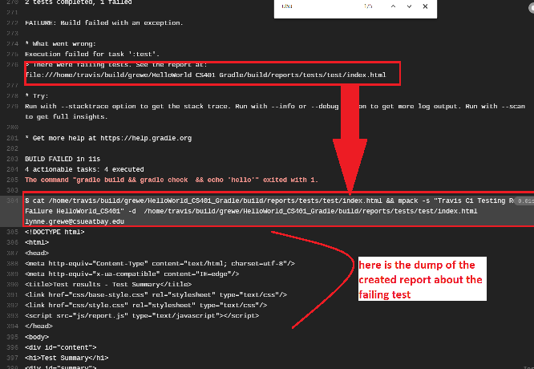Click the duration badge on the cat command line
Image resolution: width=534 pixels, height=369 pixels.
click(524, 201)
